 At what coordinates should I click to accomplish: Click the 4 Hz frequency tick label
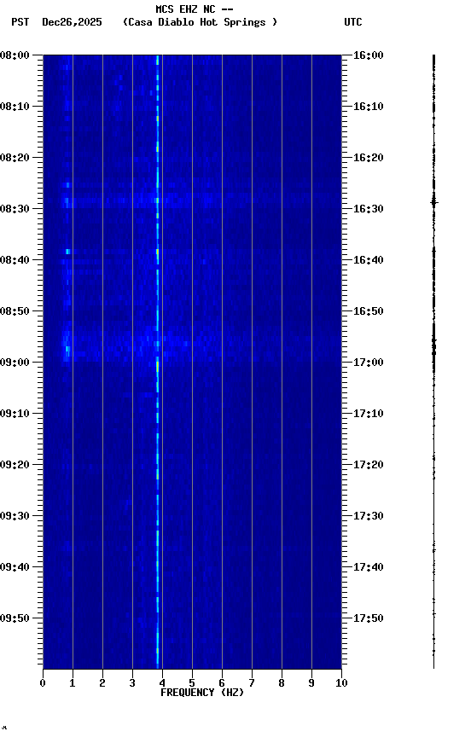coord(162,683)
